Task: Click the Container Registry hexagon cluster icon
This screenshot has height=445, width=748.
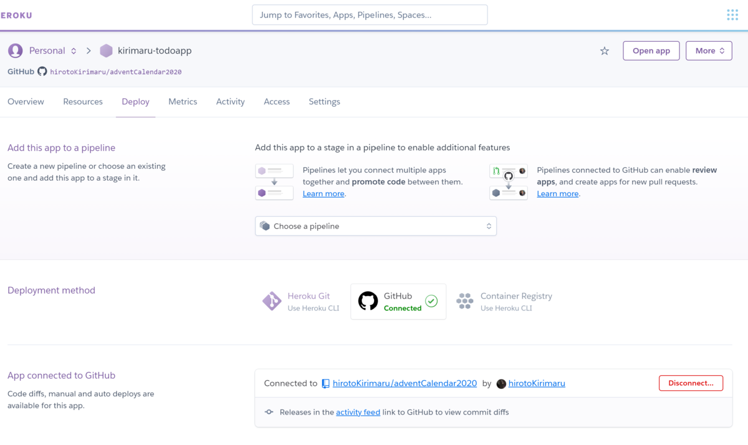Action: coord(465,302)
